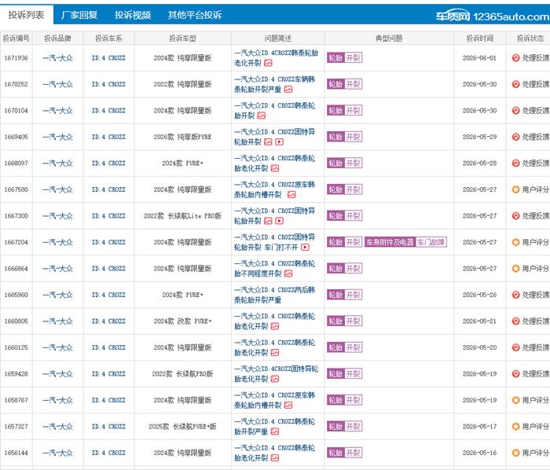Open image icon in complaint 1660805 row
This screenshot has width=550, height=470.
pyautogui.click(x=275, y=326)
